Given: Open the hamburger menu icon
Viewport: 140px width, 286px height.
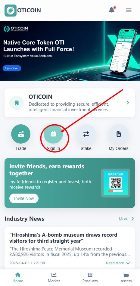Looking at the screenshot, I should (129, 10).
